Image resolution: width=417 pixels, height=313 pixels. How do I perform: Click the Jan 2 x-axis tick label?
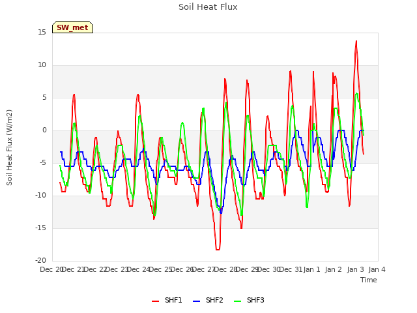pos(334,269)
